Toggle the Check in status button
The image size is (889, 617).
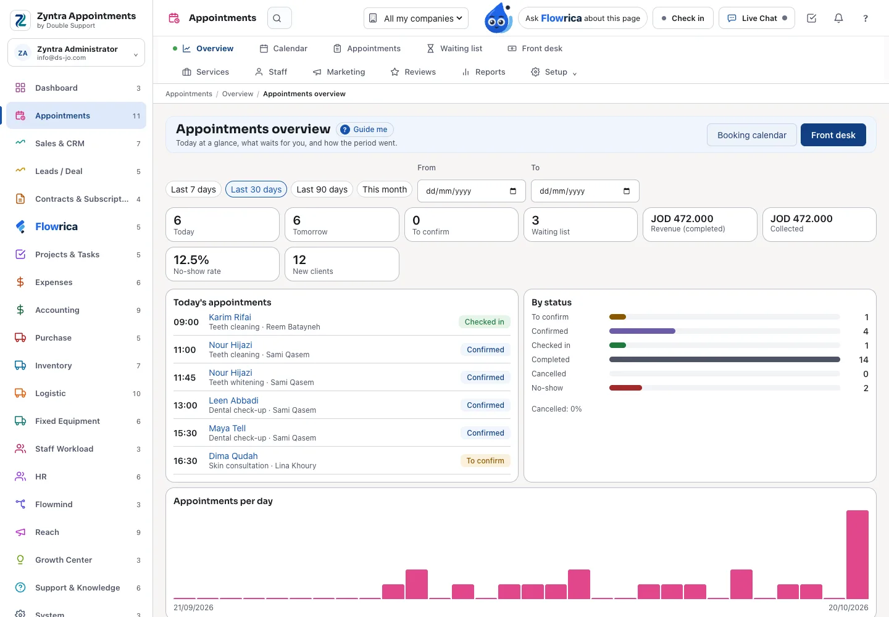pyautogui.click(x=683, y=19)
